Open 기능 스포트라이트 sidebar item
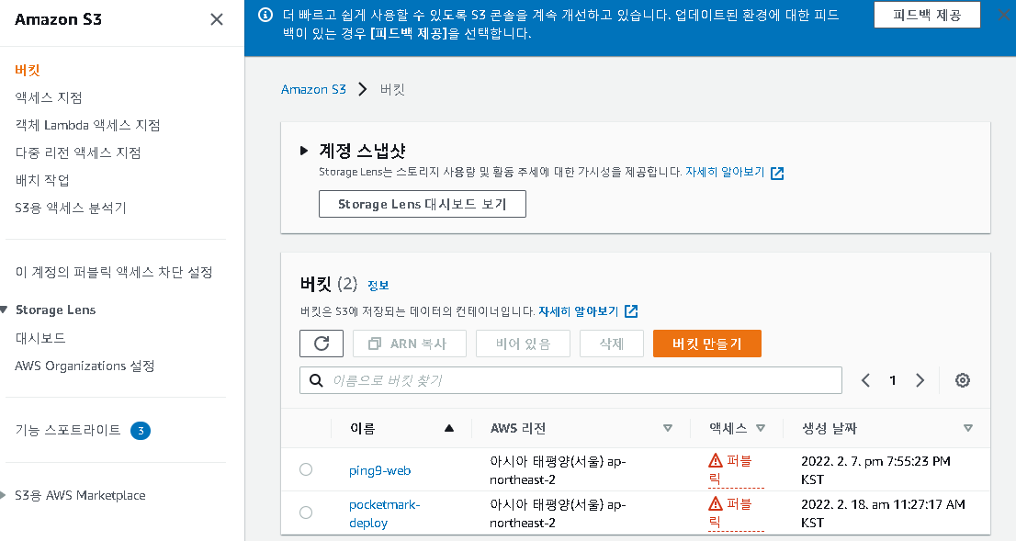1016x541 pixels. click(x=68, y=430)
